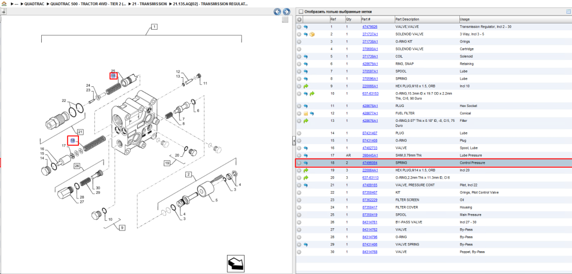Open the '---' breadcrumb entry

(16, 3)
